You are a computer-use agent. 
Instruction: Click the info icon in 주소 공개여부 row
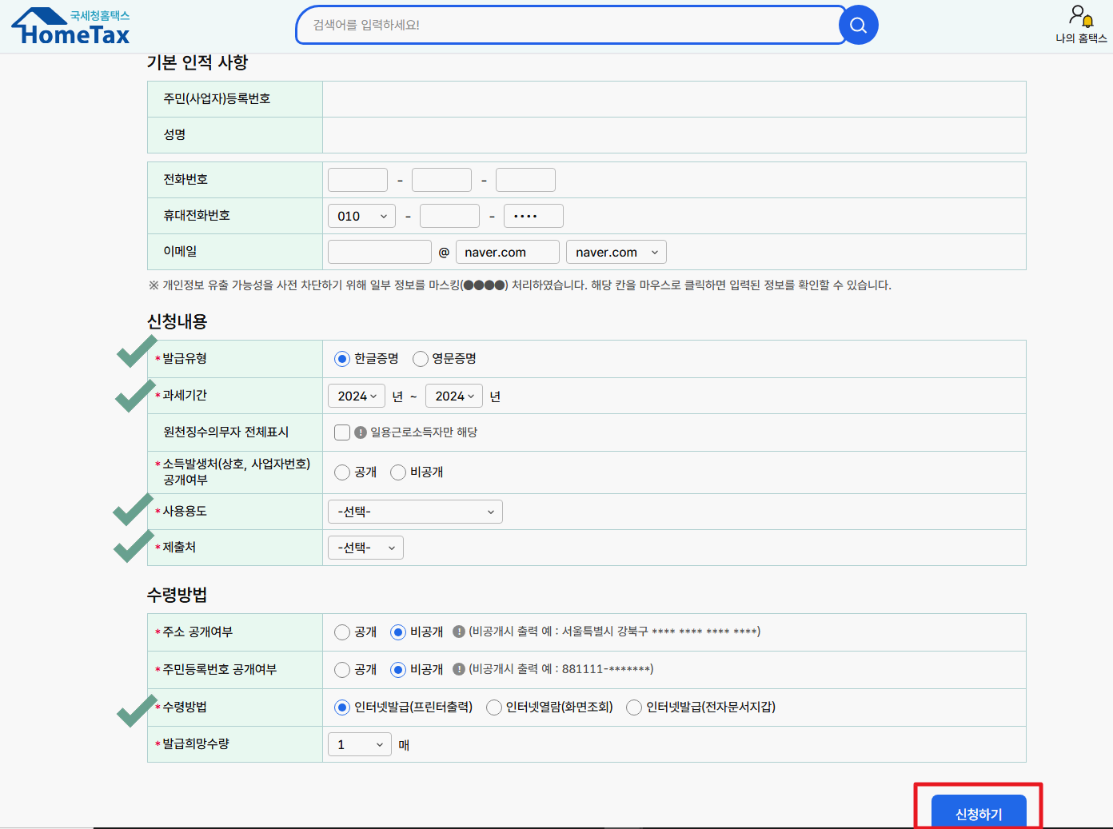coord(459,632)
